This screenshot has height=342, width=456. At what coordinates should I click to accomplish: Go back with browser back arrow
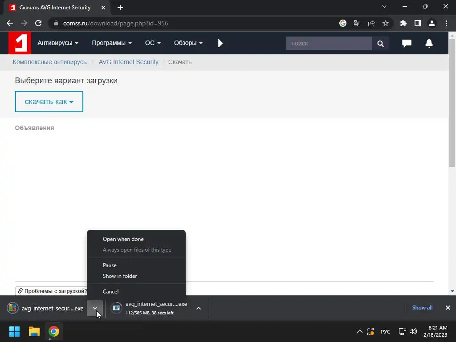10,23
